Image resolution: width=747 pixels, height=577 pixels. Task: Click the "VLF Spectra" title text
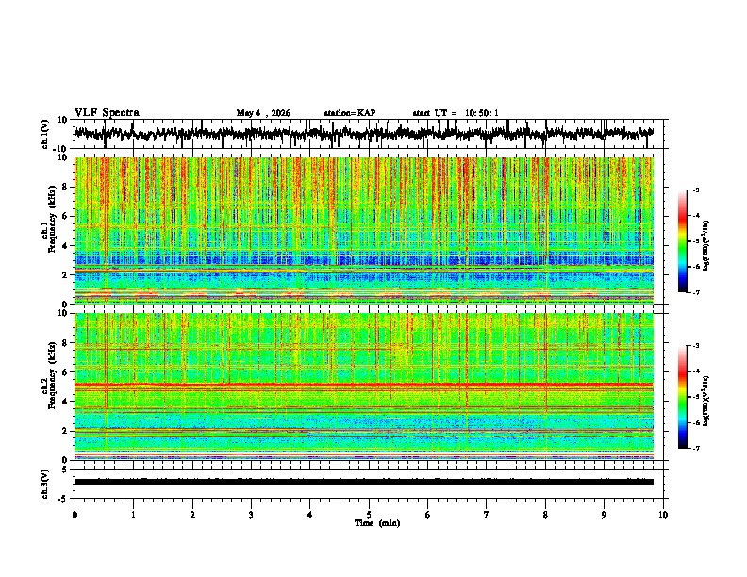click(x=107, y=113)
